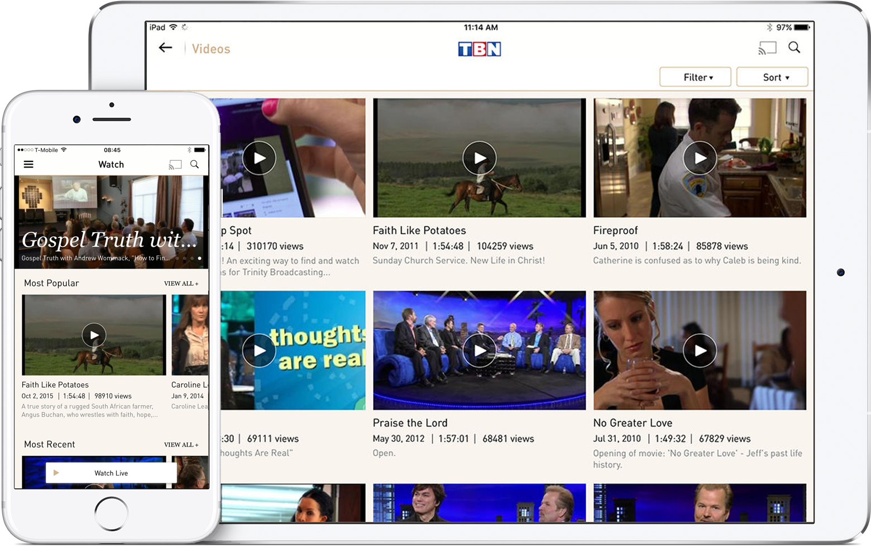The width and height of the screenshot is (871, 547).
Task: Open the Gospel Truth featured banner on iPhone
Action: [x=111, y=222]
